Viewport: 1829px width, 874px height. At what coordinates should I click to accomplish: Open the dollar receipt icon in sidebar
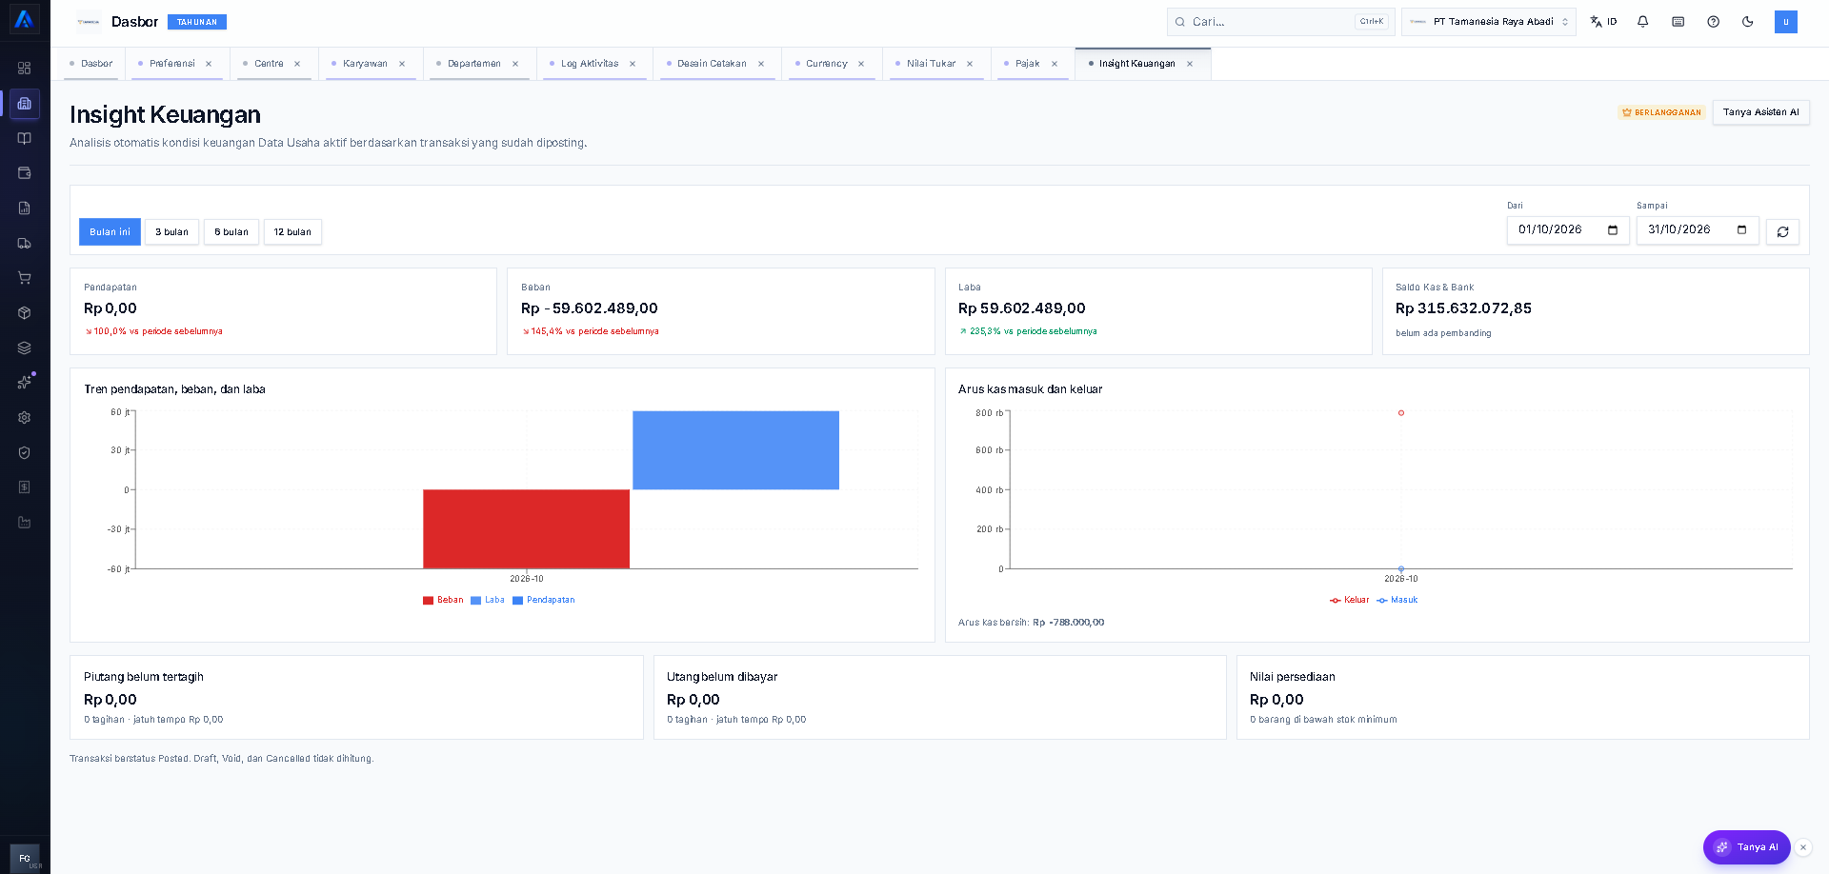pyautogui.click(x=25, y=487)
